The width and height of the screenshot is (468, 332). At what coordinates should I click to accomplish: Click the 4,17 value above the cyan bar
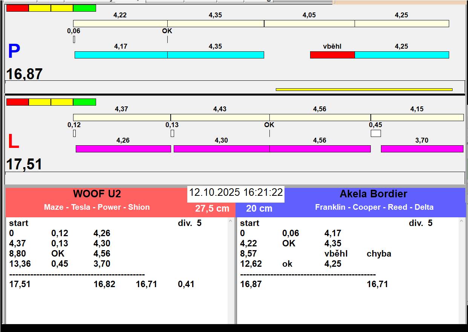[121, 46]
